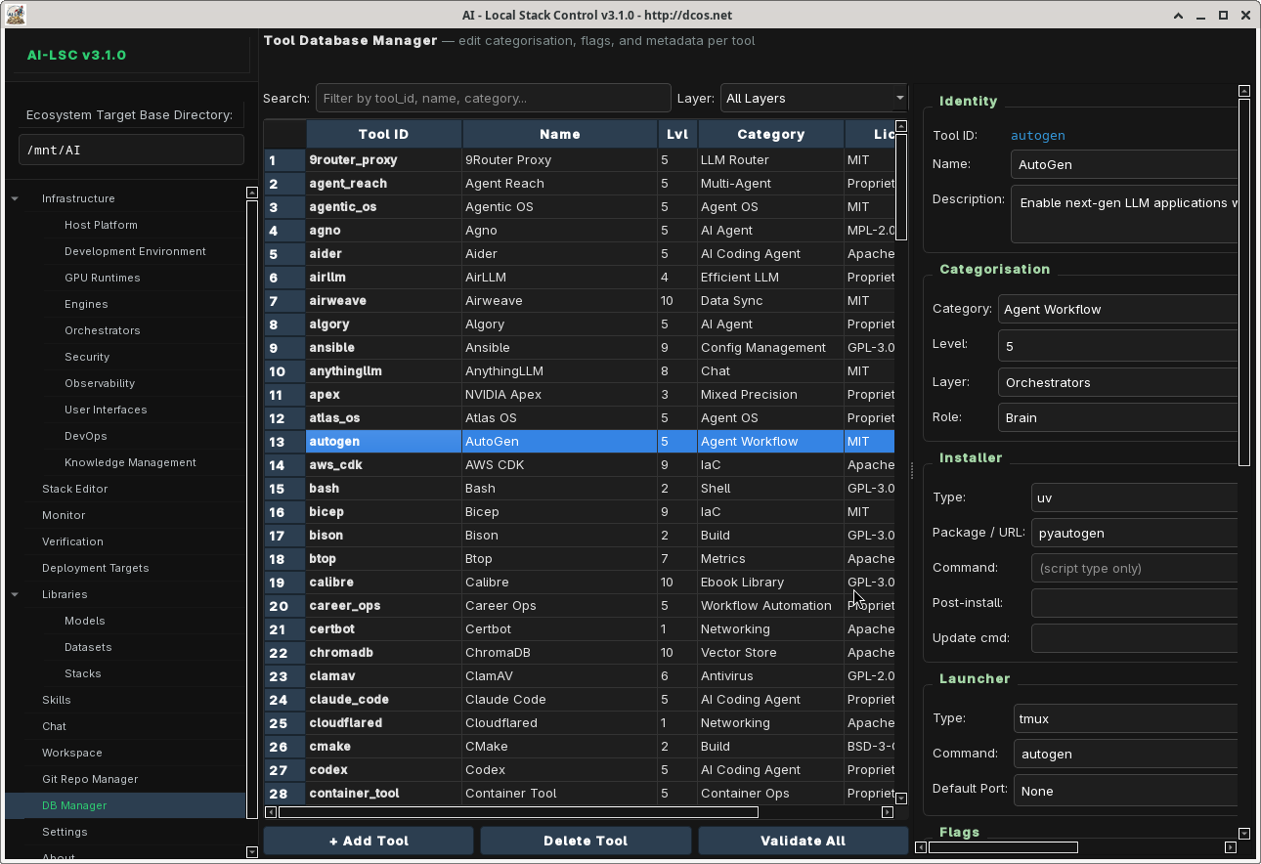Viewport: 1261px width, 864px height.
Task: Click the Cloudflared name cell
Action: pyautogui.click(x=560, y=723)
